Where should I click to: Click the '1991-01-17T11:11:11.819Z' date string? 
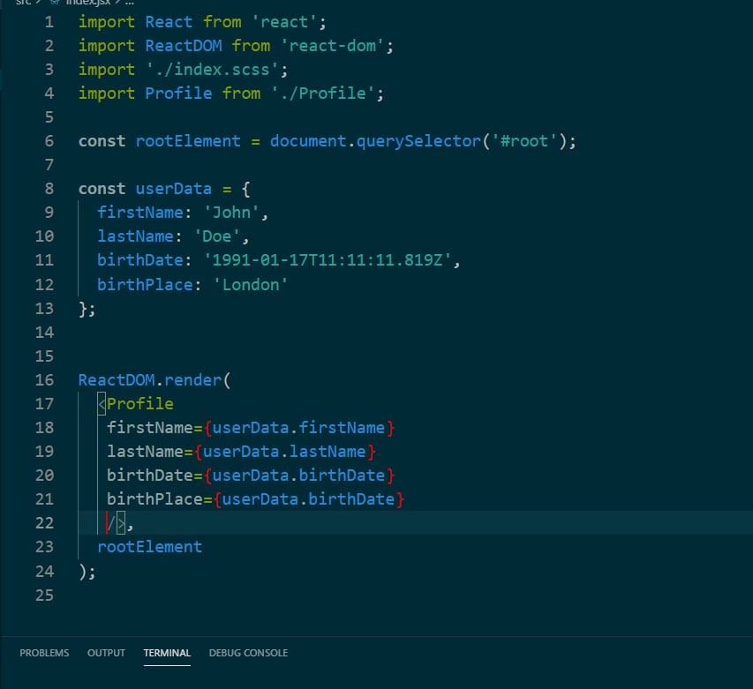[x=327, y=259]
